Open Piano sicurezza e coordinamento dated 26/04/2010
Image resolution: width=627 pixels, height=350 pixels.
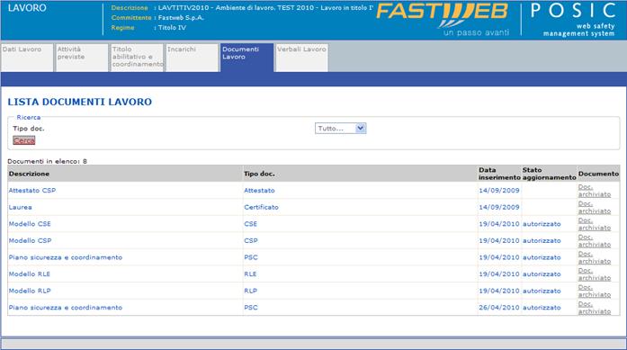[66, 308]
